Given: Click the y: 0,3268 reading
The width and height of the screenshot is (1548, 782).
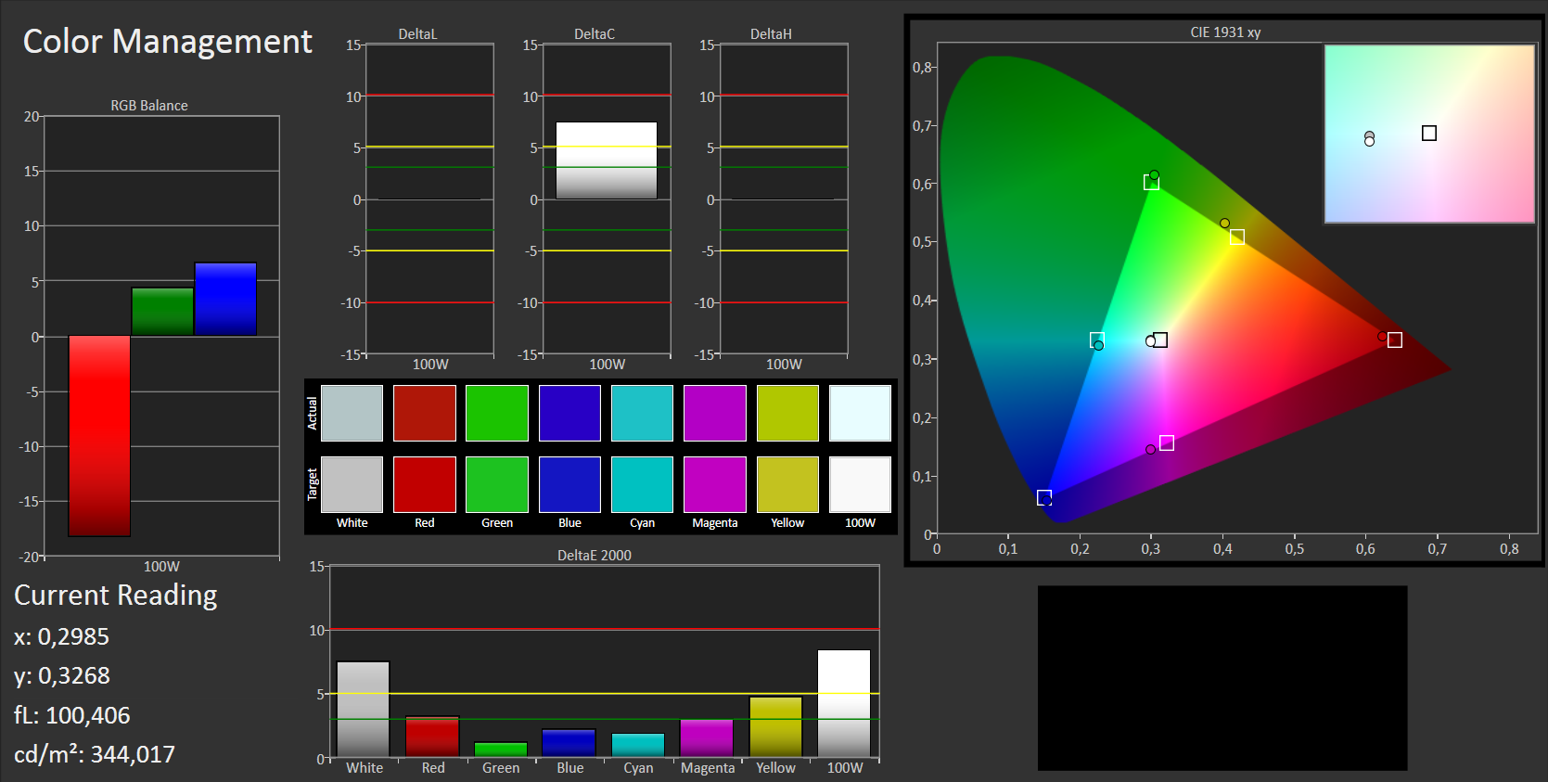Looking at the screenshot, I should click(x=62, y=676).
